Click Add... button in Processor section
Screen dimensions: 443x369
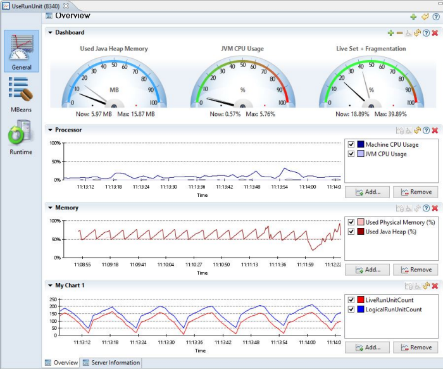(367, 192)
